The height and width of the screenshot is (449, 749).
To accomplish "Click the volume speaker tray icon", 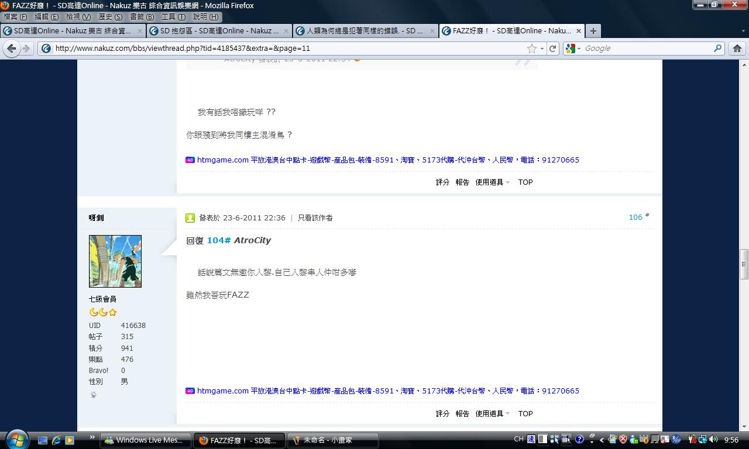I will (x=713, y=440).
